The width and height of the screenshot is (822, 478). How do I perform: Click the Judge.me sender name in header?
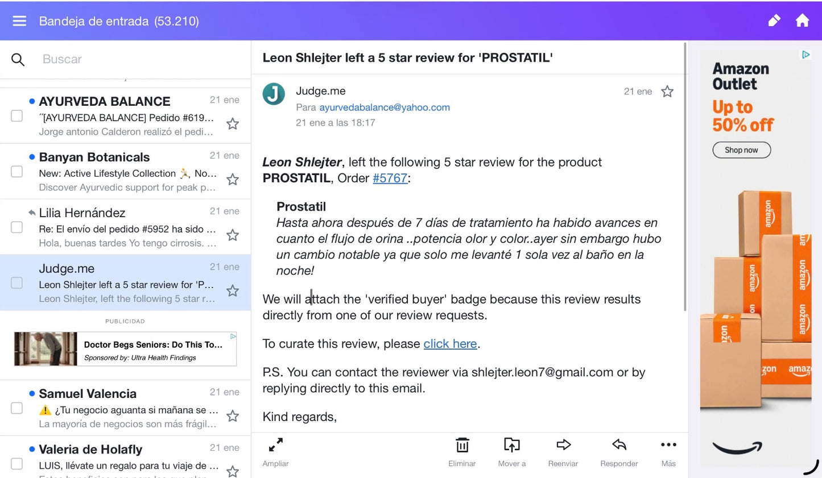click(321, 91)
